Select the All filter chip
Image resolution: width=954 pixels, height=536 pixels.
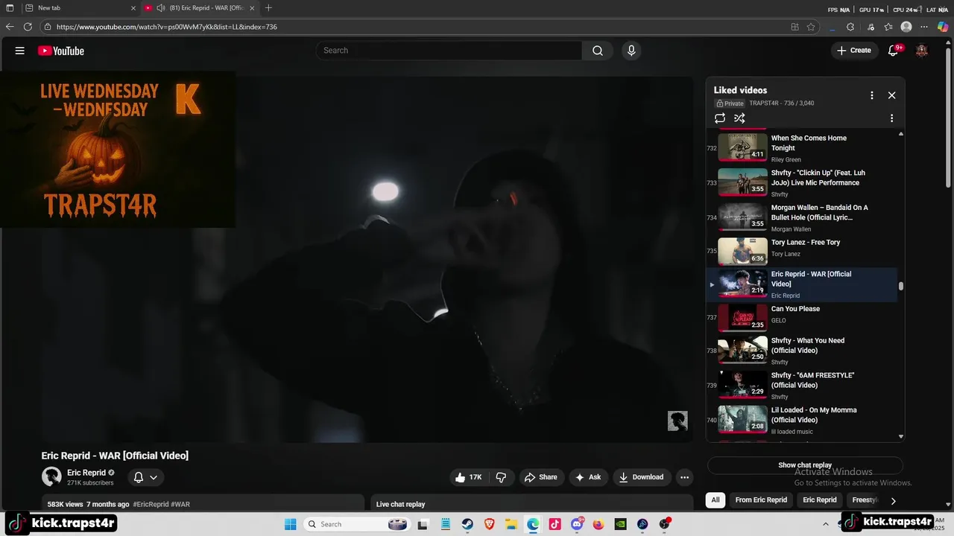point(715,500)
